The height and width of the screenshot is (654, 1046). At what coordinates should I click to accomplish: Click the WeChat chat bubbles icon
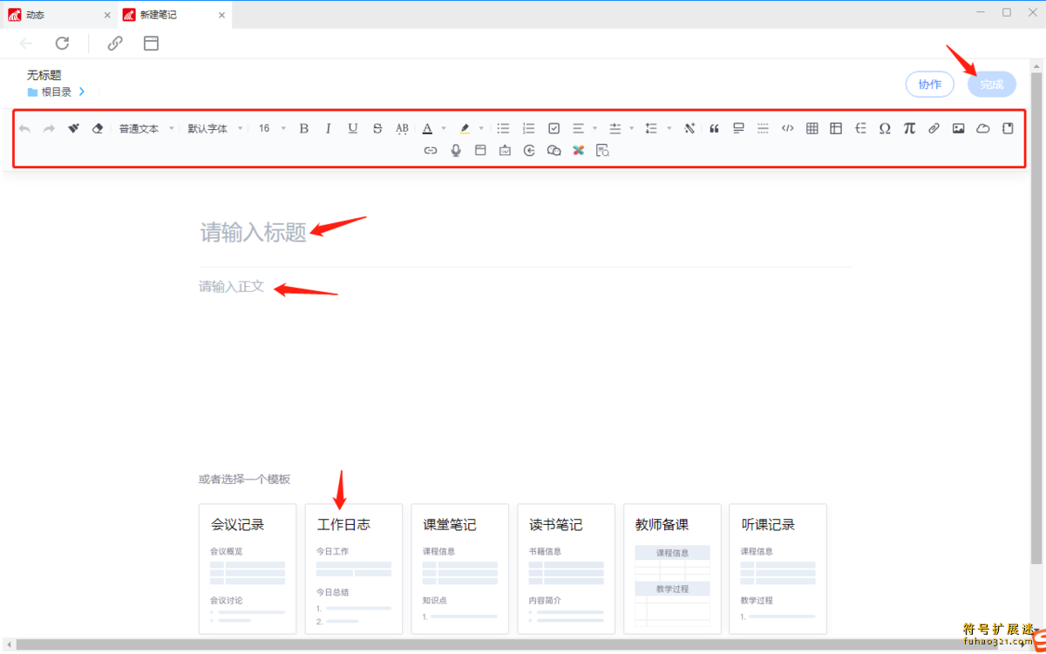click(554, 150)
